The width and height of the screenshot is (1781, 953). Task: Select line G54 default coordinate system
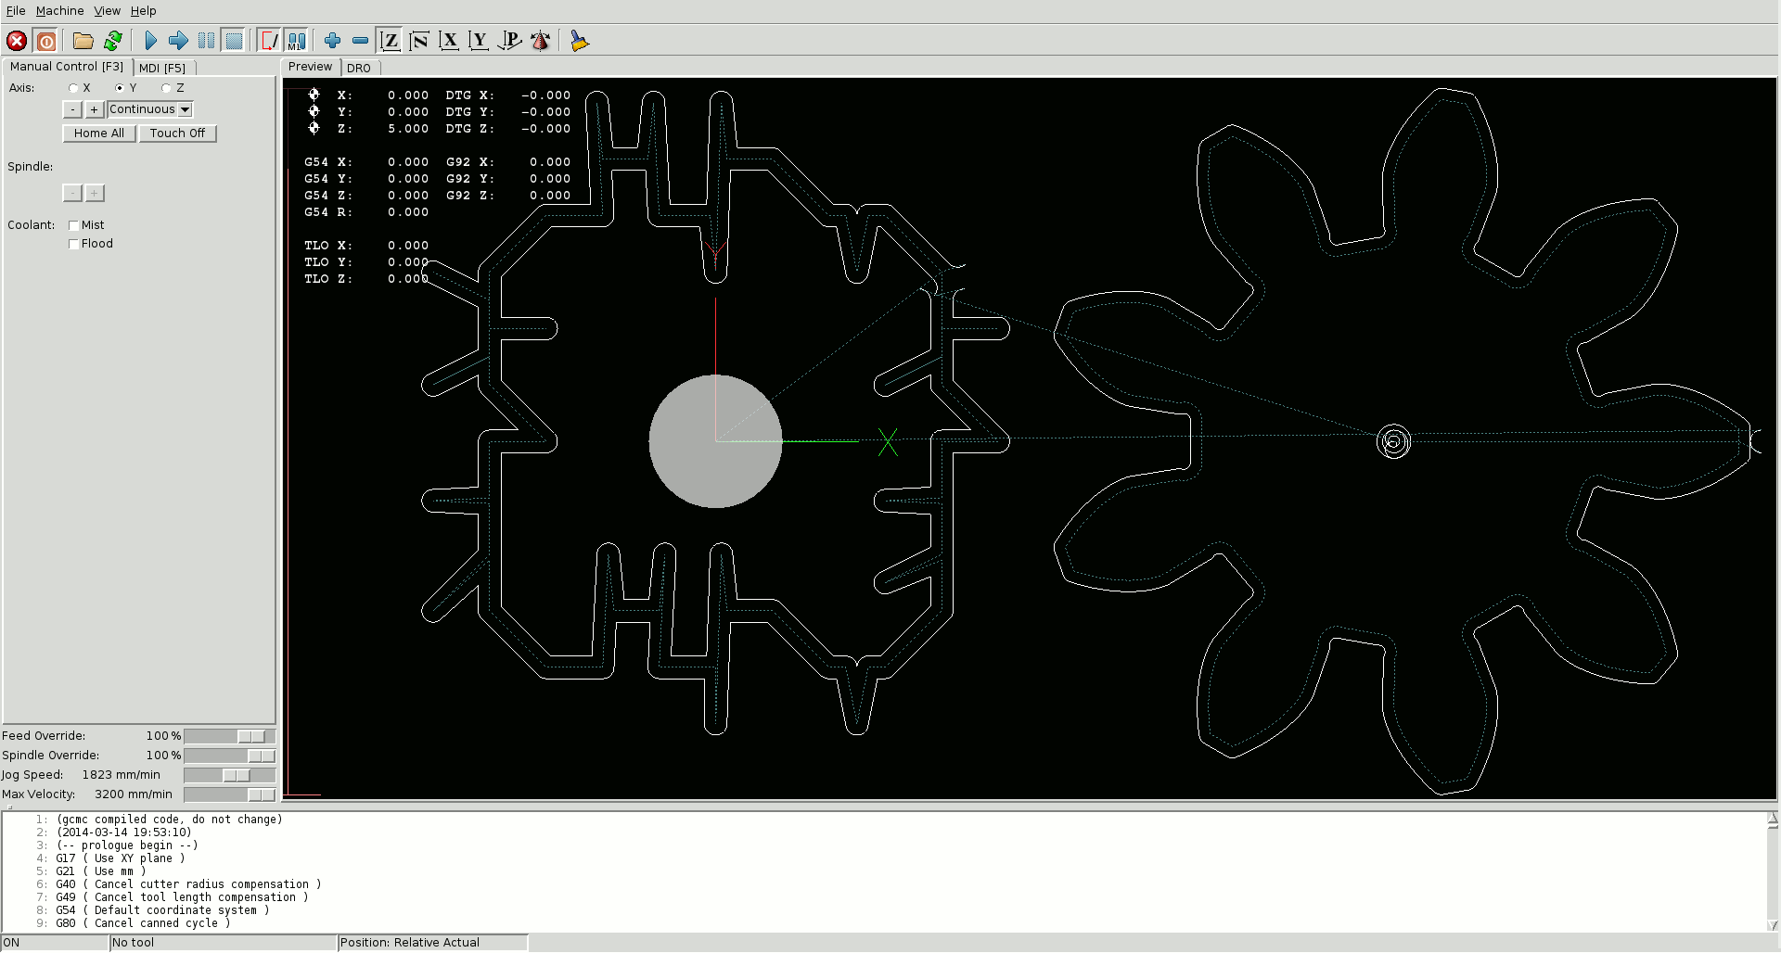162,910
